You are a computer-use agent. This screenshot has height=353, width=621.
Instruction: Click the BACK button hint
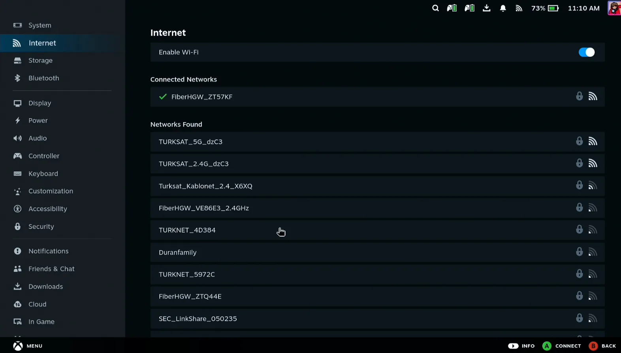[602, 346]
